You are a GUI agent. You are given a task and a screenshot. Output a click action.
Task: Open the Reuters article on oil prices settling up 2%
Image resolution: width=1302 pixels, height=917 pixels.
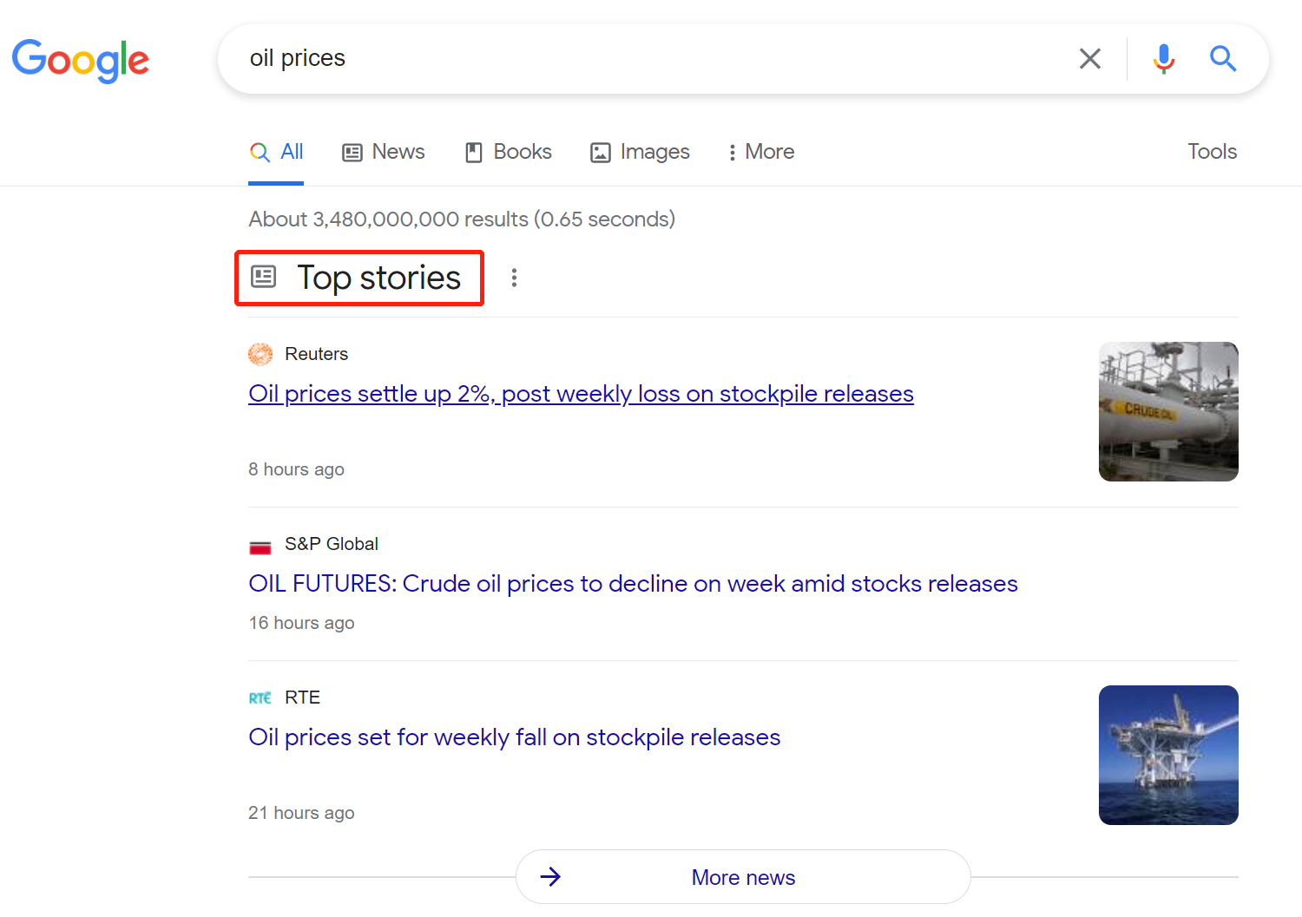[581, 394]
